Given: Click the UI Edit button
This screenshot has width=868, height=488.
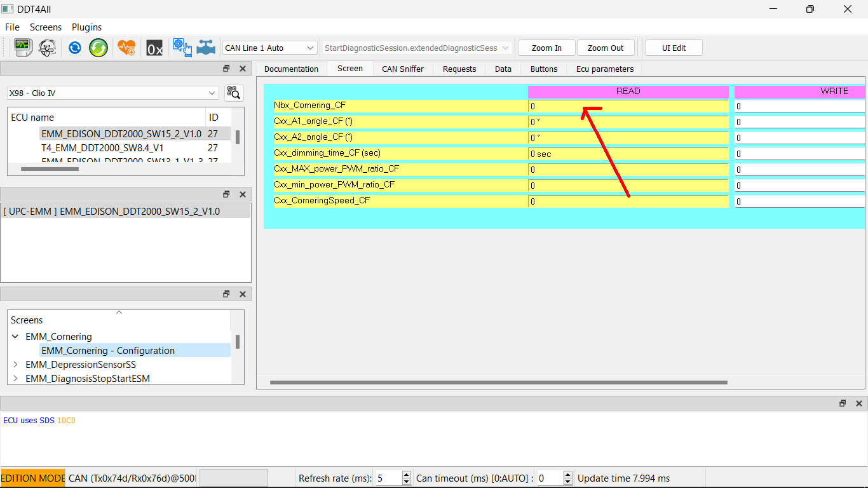Looking at the screenshot, I should pyautogui.click(x=673, y=48).
